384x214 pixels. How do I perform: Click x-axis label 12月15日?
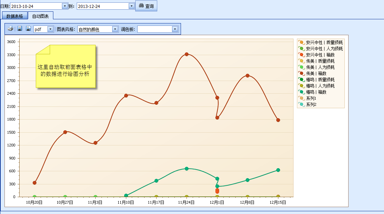point(278,203)
